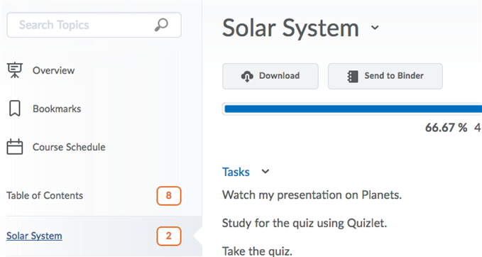Go to Course Schedule
This screenshot has width=482, height=257.
tap(69, 147)
